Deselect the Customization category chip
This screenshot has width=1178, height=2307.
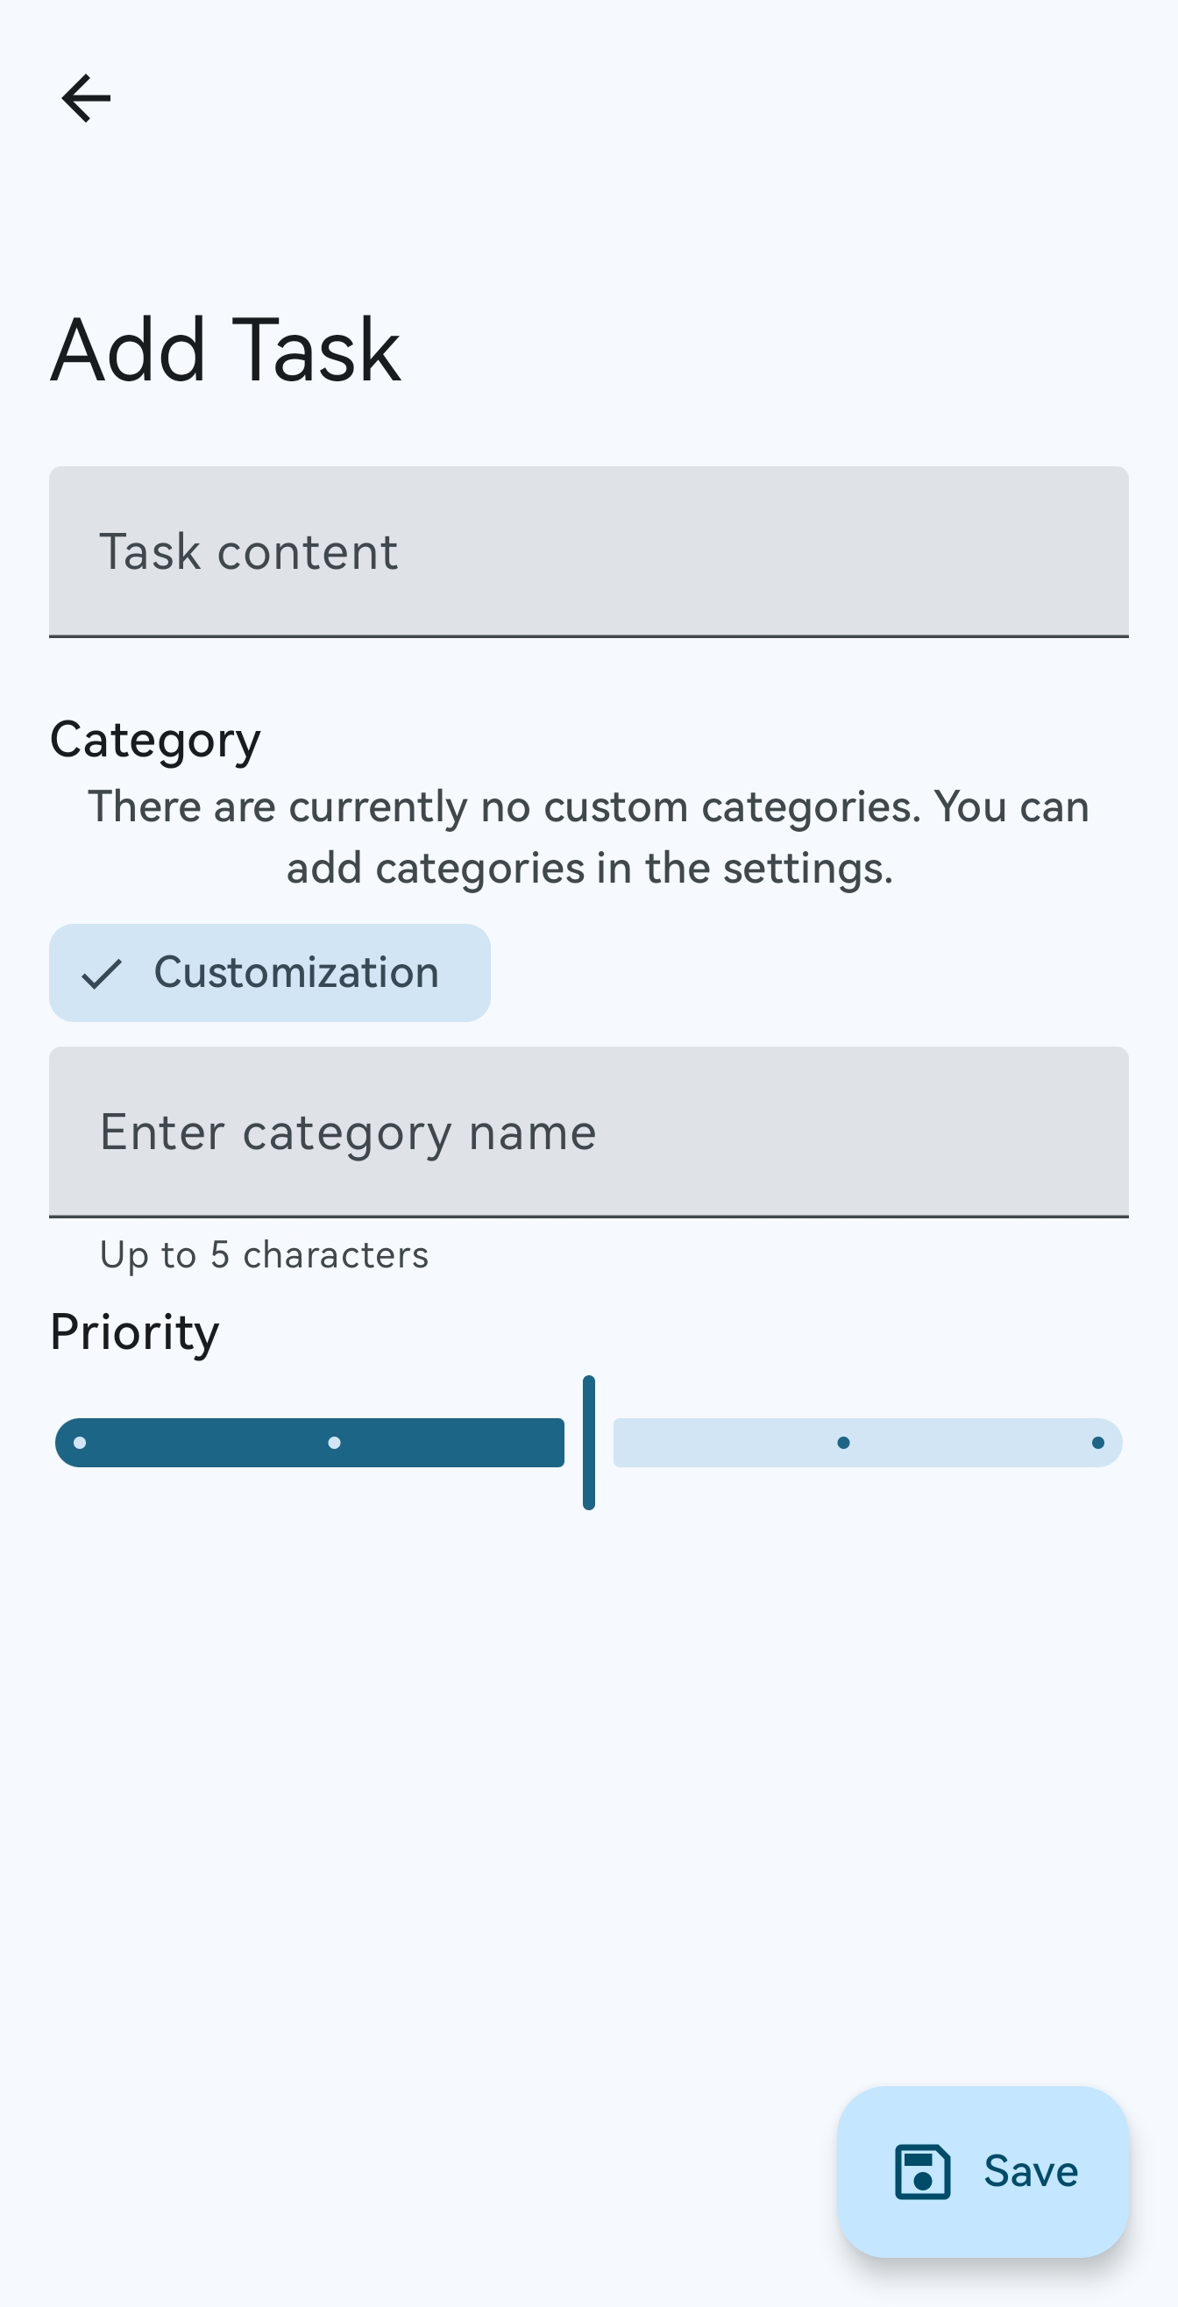point(270,974)
